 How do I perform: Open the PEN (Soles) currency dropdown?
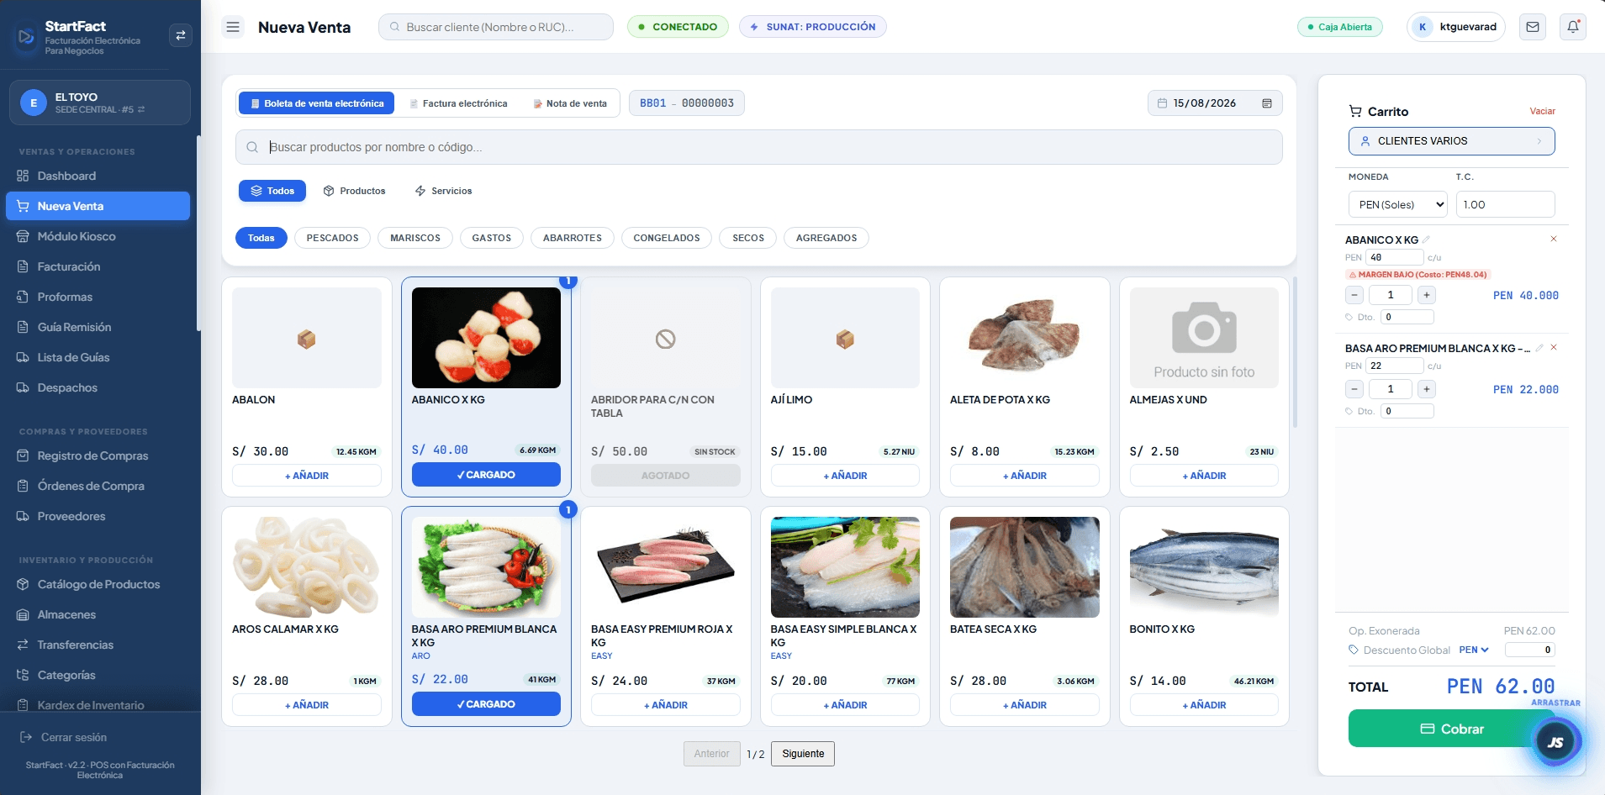[1397, 204]
